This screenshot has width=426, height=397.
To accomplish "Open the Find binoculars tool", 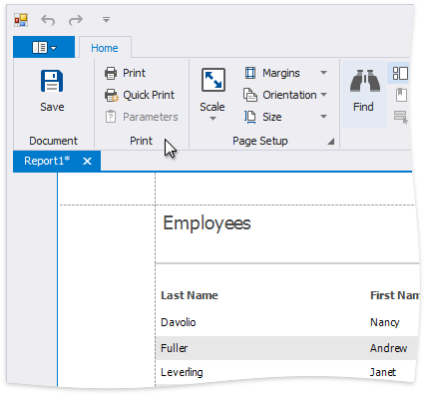I will click(x=364, y=81).
